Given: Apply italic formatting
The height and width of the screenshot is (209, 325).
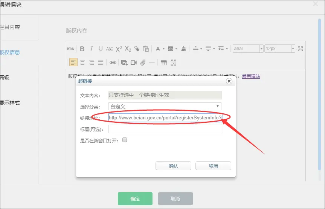Looking at the screenshot, I should [91, 49].
